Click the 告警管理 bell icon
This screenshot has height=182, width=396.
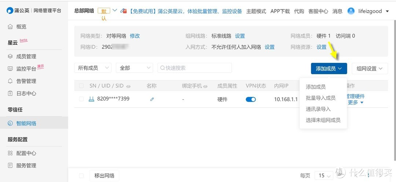click(x=10, y=81)
